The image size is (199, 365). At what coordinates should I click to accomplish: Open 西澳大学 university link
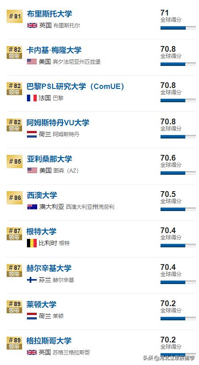(x=42, y=195)
